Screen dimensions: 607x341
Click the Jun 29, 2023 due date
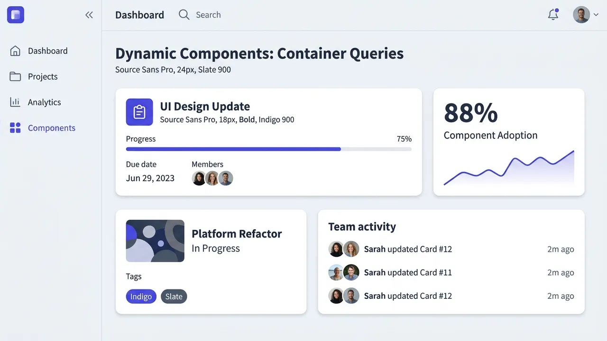(150, 178)
